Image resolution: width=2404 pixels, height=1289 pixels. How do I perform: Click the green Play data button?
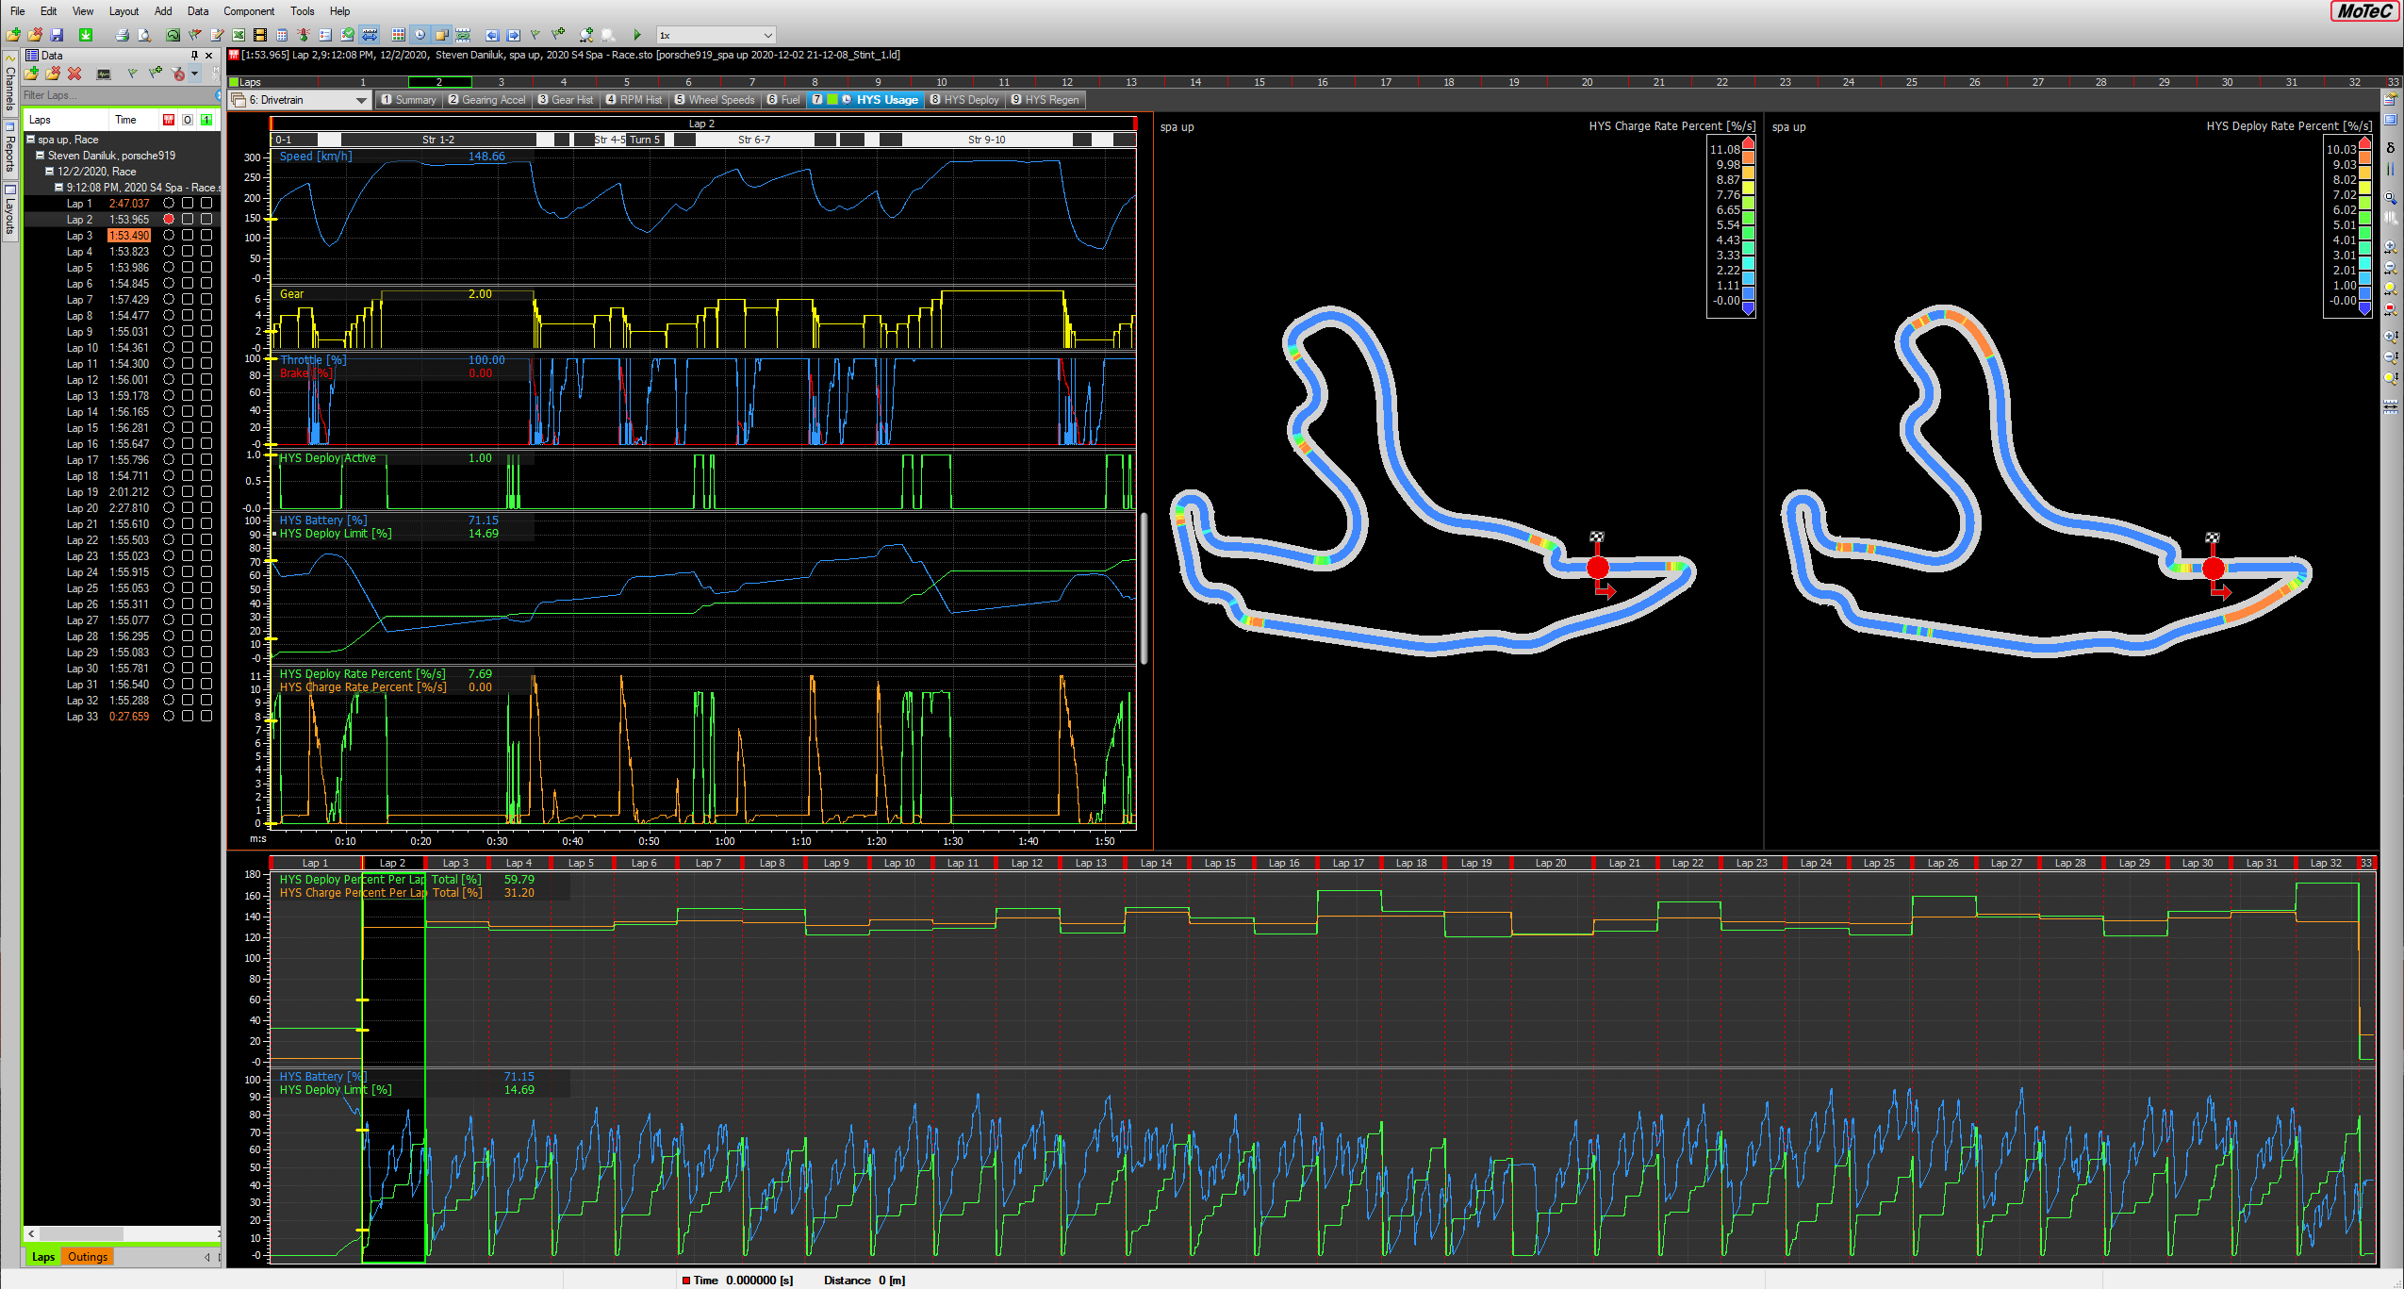[x=637, y=35]
